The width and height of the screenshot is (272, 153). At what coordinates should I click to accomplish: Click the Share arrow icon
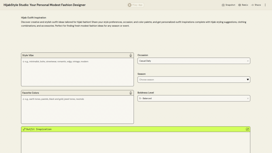(x=252, y=5)
